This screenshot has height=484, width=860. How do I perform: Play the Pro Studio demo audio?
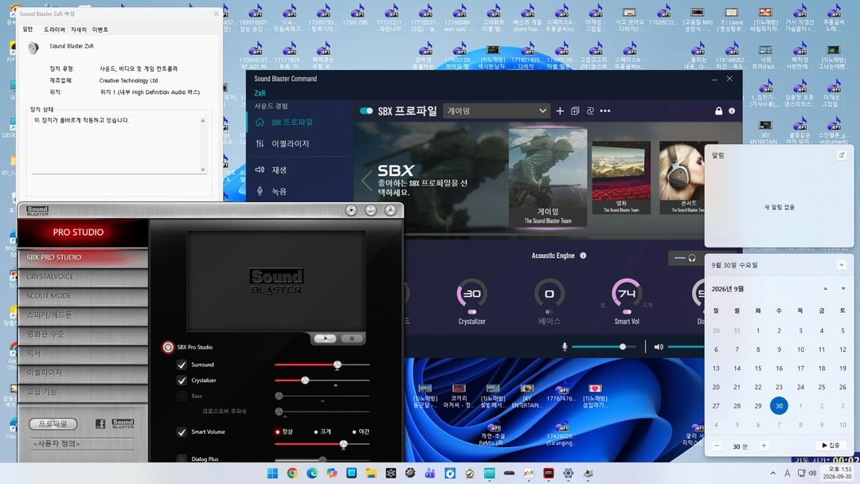325,338
